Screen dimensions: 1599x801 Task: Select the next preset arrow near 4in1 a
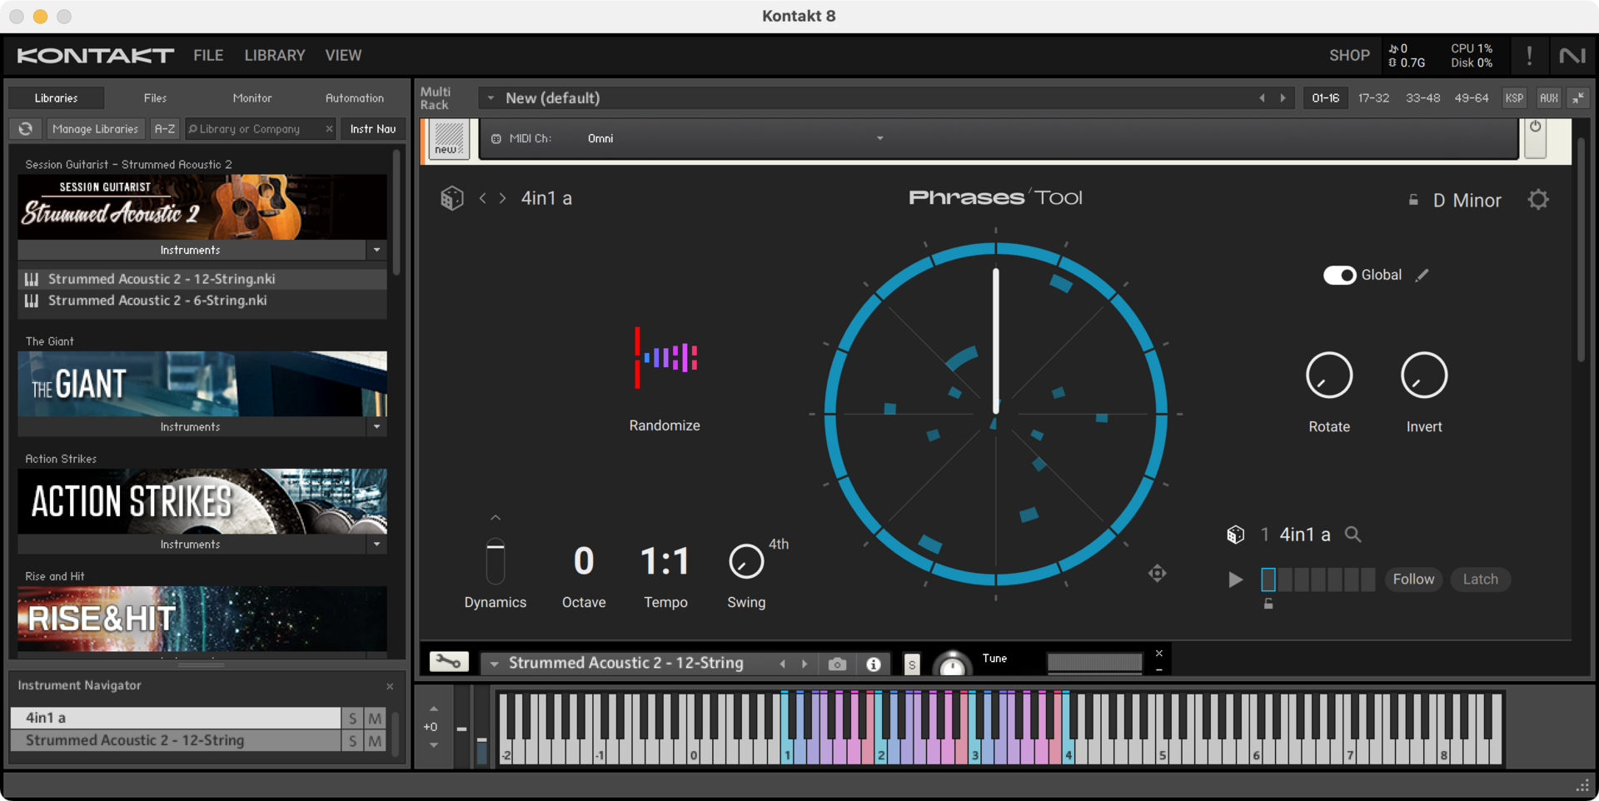coord(503,198)
